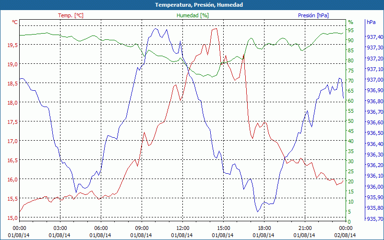Image resolution: width=384 pixels, height=240 pixels.
Task: Click the 21:00 time axis label
Action: [x=305, y=228]
